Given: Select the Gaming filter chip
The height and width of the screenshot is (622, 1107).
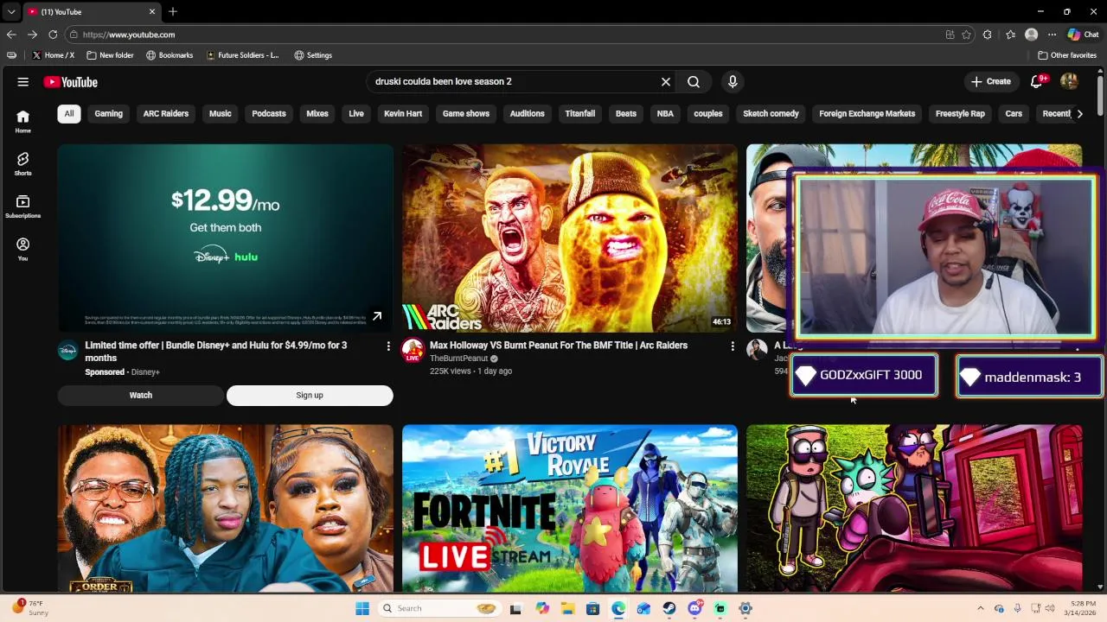Looking at the screenshot, I should (x=109, y=114).
